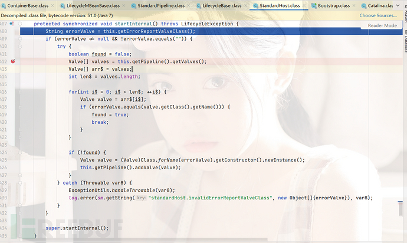
Task: Close the StandardHost.class tab
Action: (x=304, y=5)
